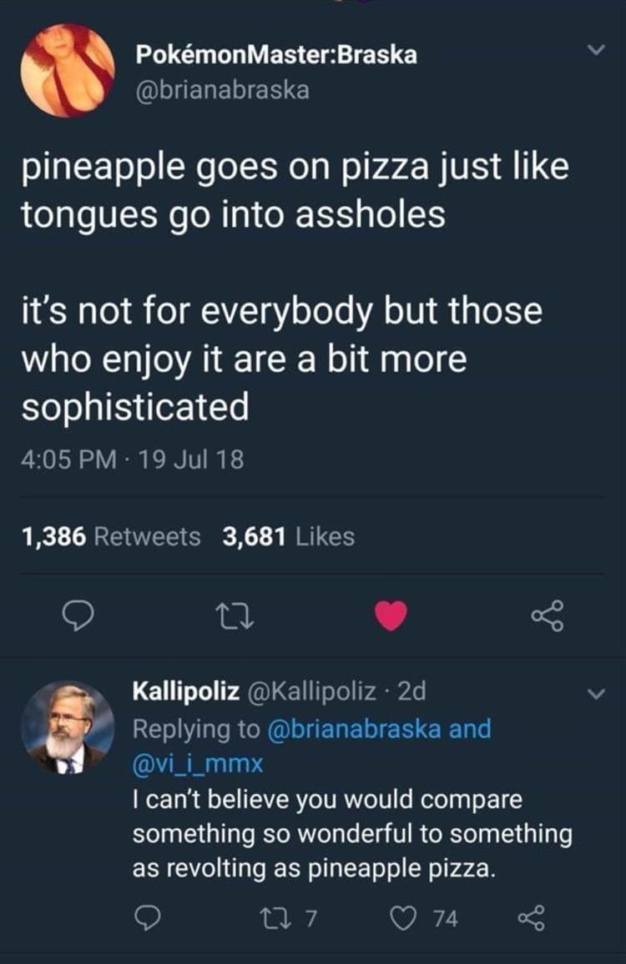Open PokémonMaster:Braska's profile picture

pos(68,70)
